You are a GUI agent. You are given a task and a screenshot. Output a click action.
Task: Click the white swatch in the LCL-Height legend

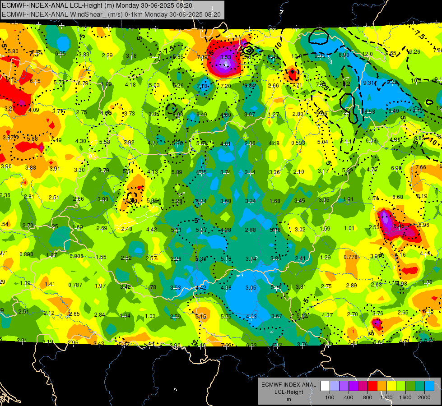[325, 386]
